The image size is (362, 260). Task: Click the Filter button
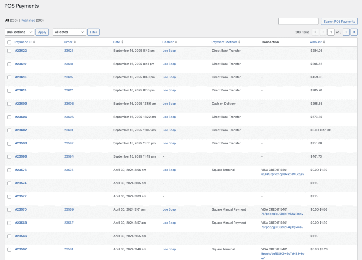93,32
